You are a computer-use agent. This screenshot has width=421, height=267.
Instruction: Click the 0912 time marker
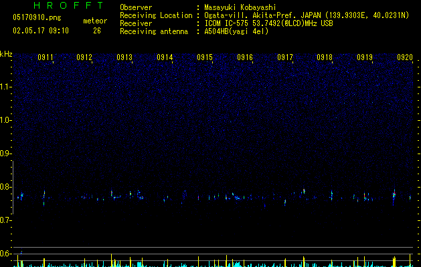coord(84,57)
